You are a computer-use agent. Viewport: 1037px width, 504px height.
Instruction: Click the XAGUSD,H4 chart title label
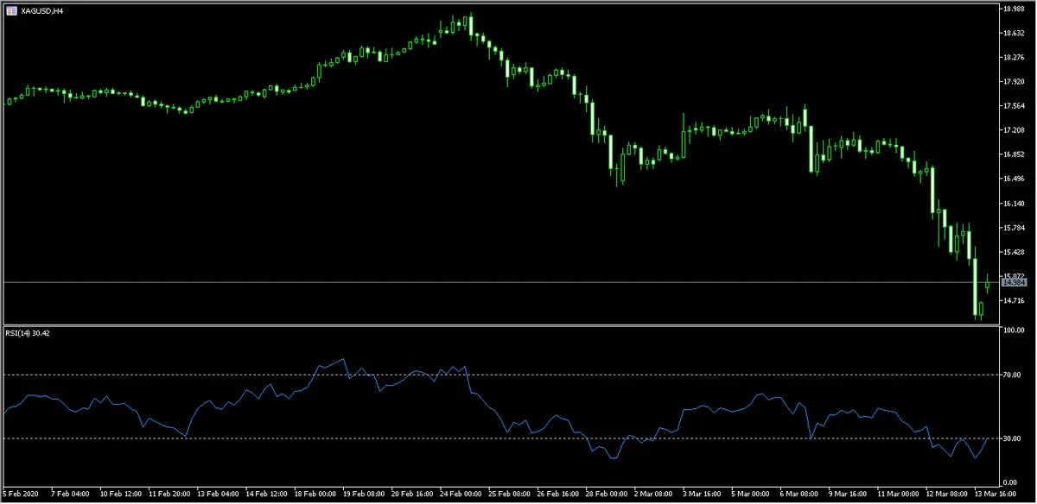tap(41, 10)
